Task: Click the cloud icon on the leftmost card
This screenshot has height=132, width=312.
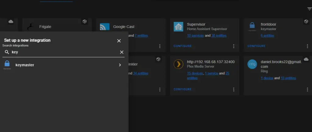Action: (x=11, y=21)
